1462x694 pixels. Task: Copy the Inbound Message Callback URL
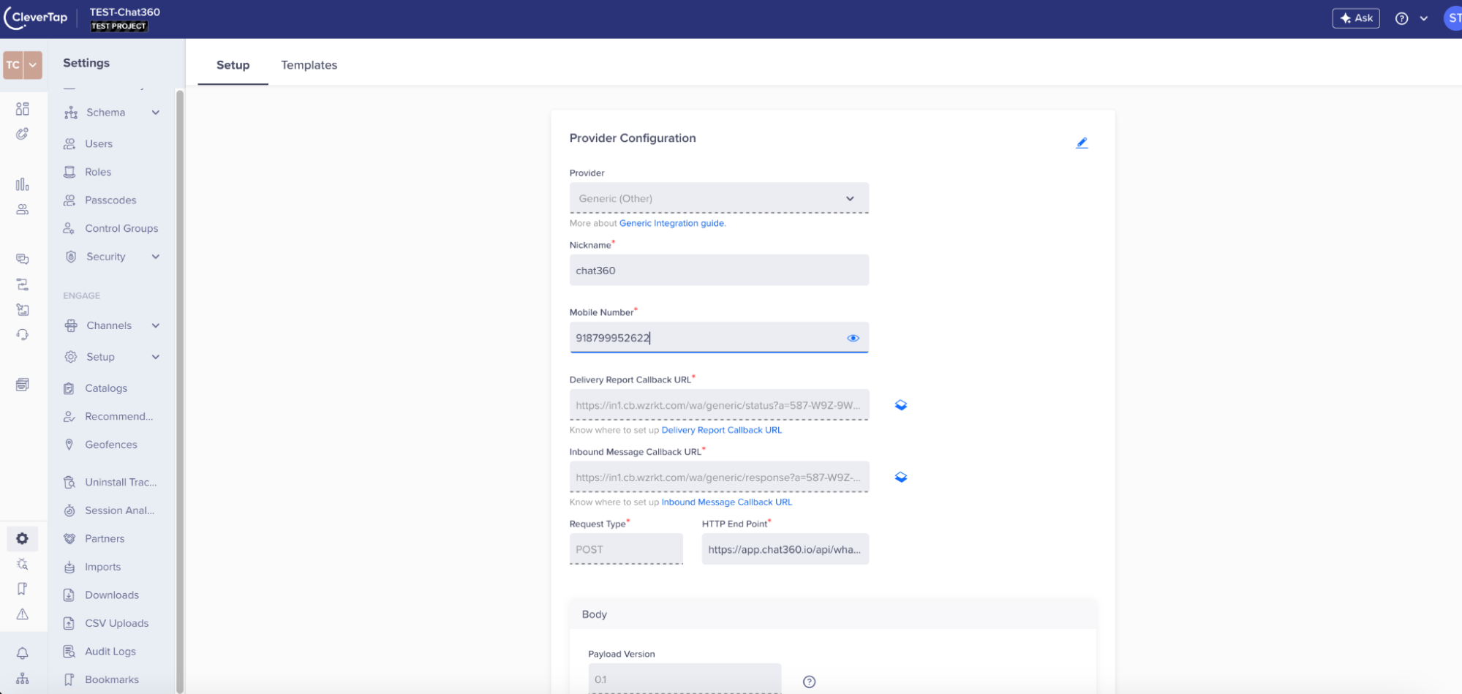[901, 478]
